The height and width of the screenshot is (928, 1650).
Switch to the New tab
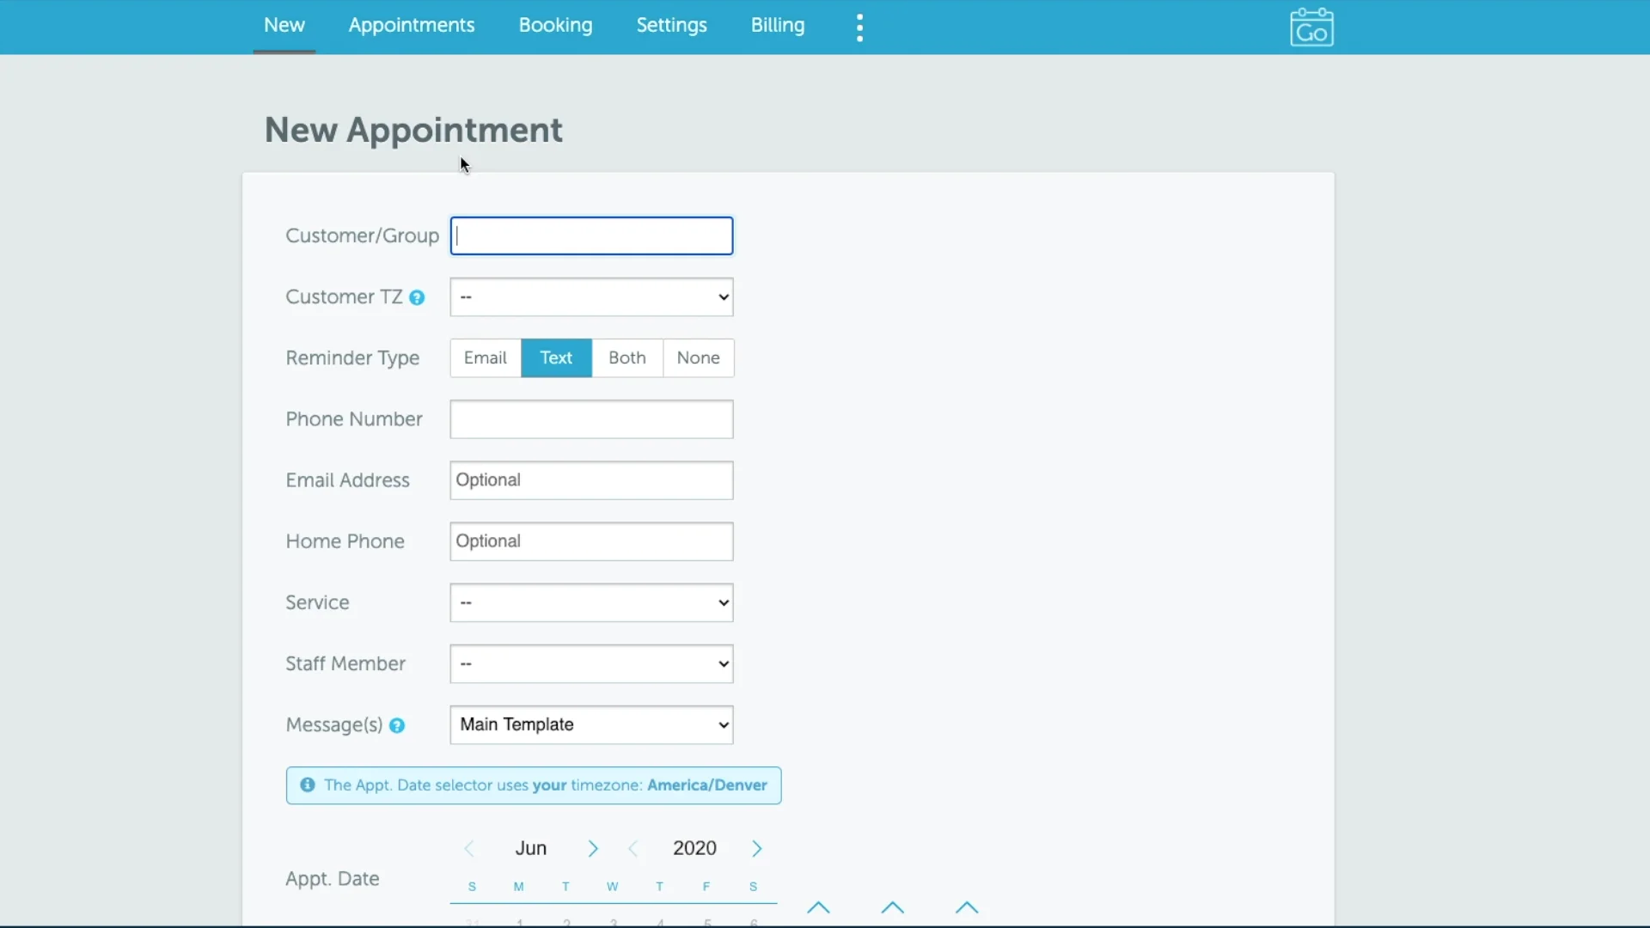(284, 26)
